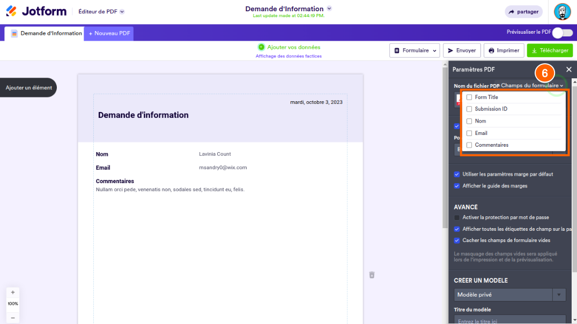Click the green Télécharger button
577x324 pixels.
[x=550, y=50]
